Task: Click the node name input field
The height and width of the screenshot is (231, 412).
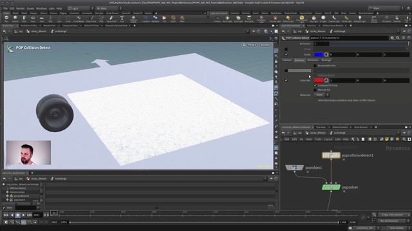Action: coord(349,38)
